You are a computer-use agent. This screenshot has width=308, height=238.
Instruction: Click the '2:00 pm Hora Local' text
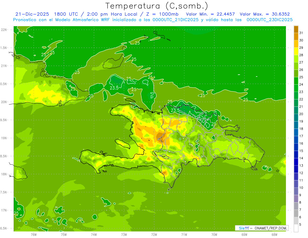(x=112, y=14)
